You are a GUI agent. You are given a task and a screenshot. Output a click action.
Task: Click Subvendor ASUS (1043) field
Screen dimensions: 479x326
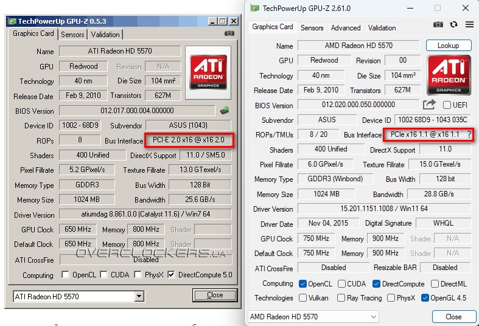188,125
